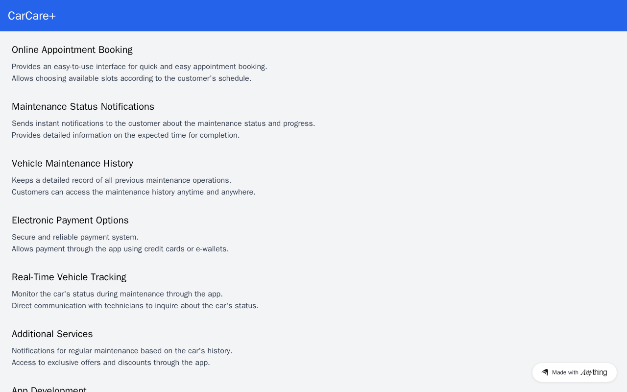Viewport: 627px width, 392px height.
Task: Click the bird icon in Anything badge
Action: pos(545,372)
